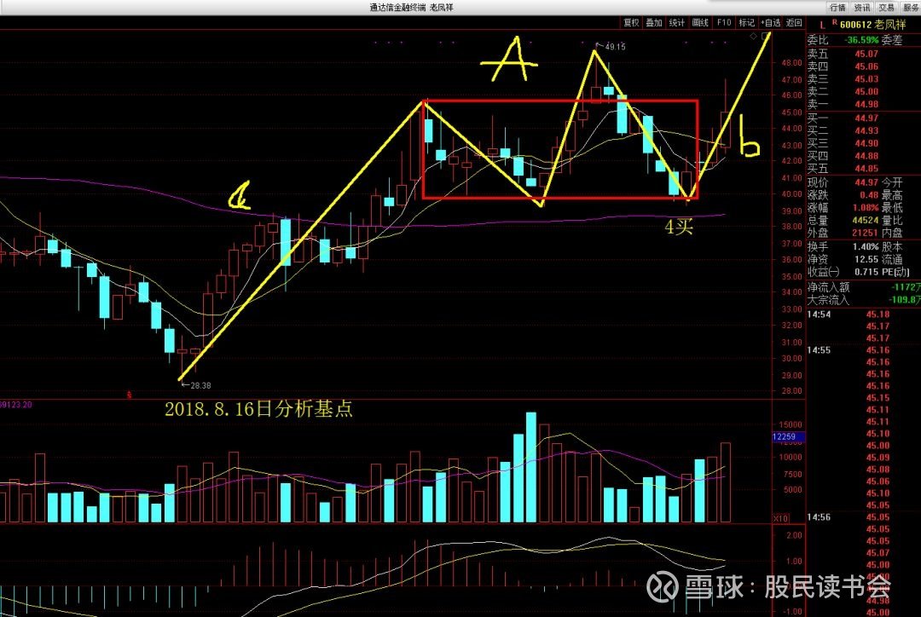The image size is (921, 617).
Task: Click the 净资 value 12.55
Action: click(866, 259)
